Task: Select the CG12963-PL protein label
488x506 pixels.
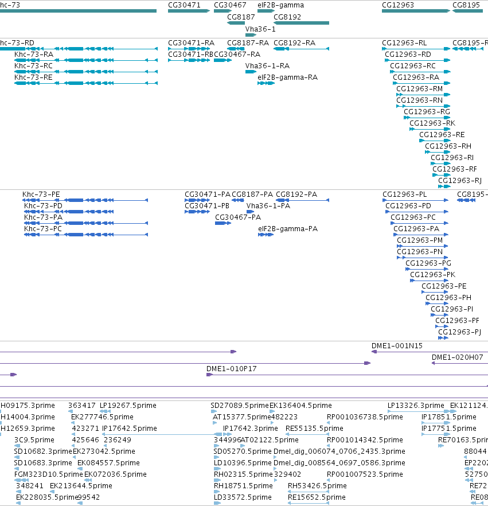Action: tap(405, 194)
